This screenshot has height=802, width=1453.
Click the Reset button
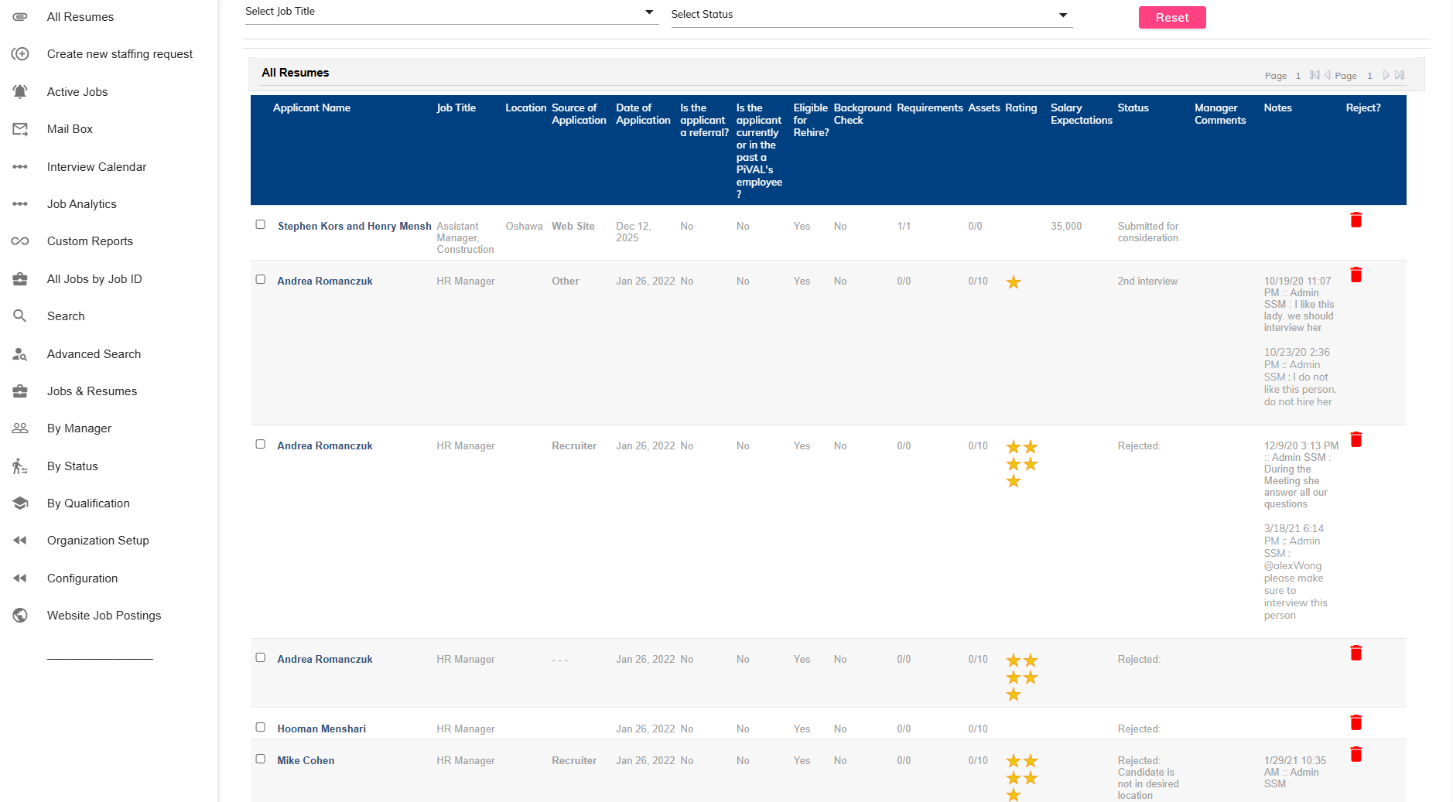pyautogui.click(x=1172, y=17)
